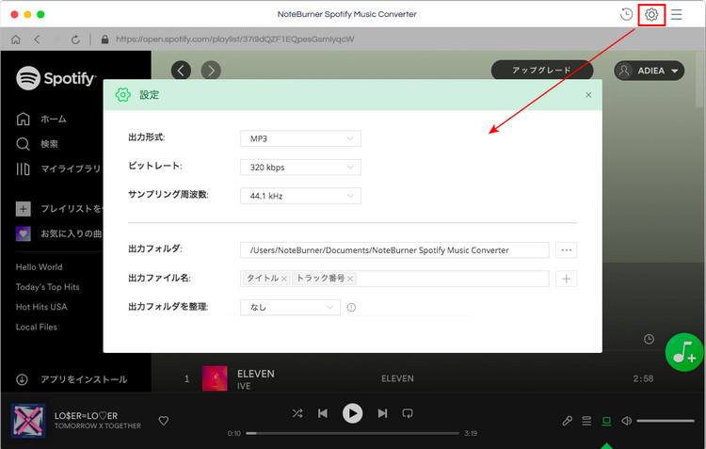Open the Local Files playlist
This screenshot has height=449, width=706.
point(37,327)
